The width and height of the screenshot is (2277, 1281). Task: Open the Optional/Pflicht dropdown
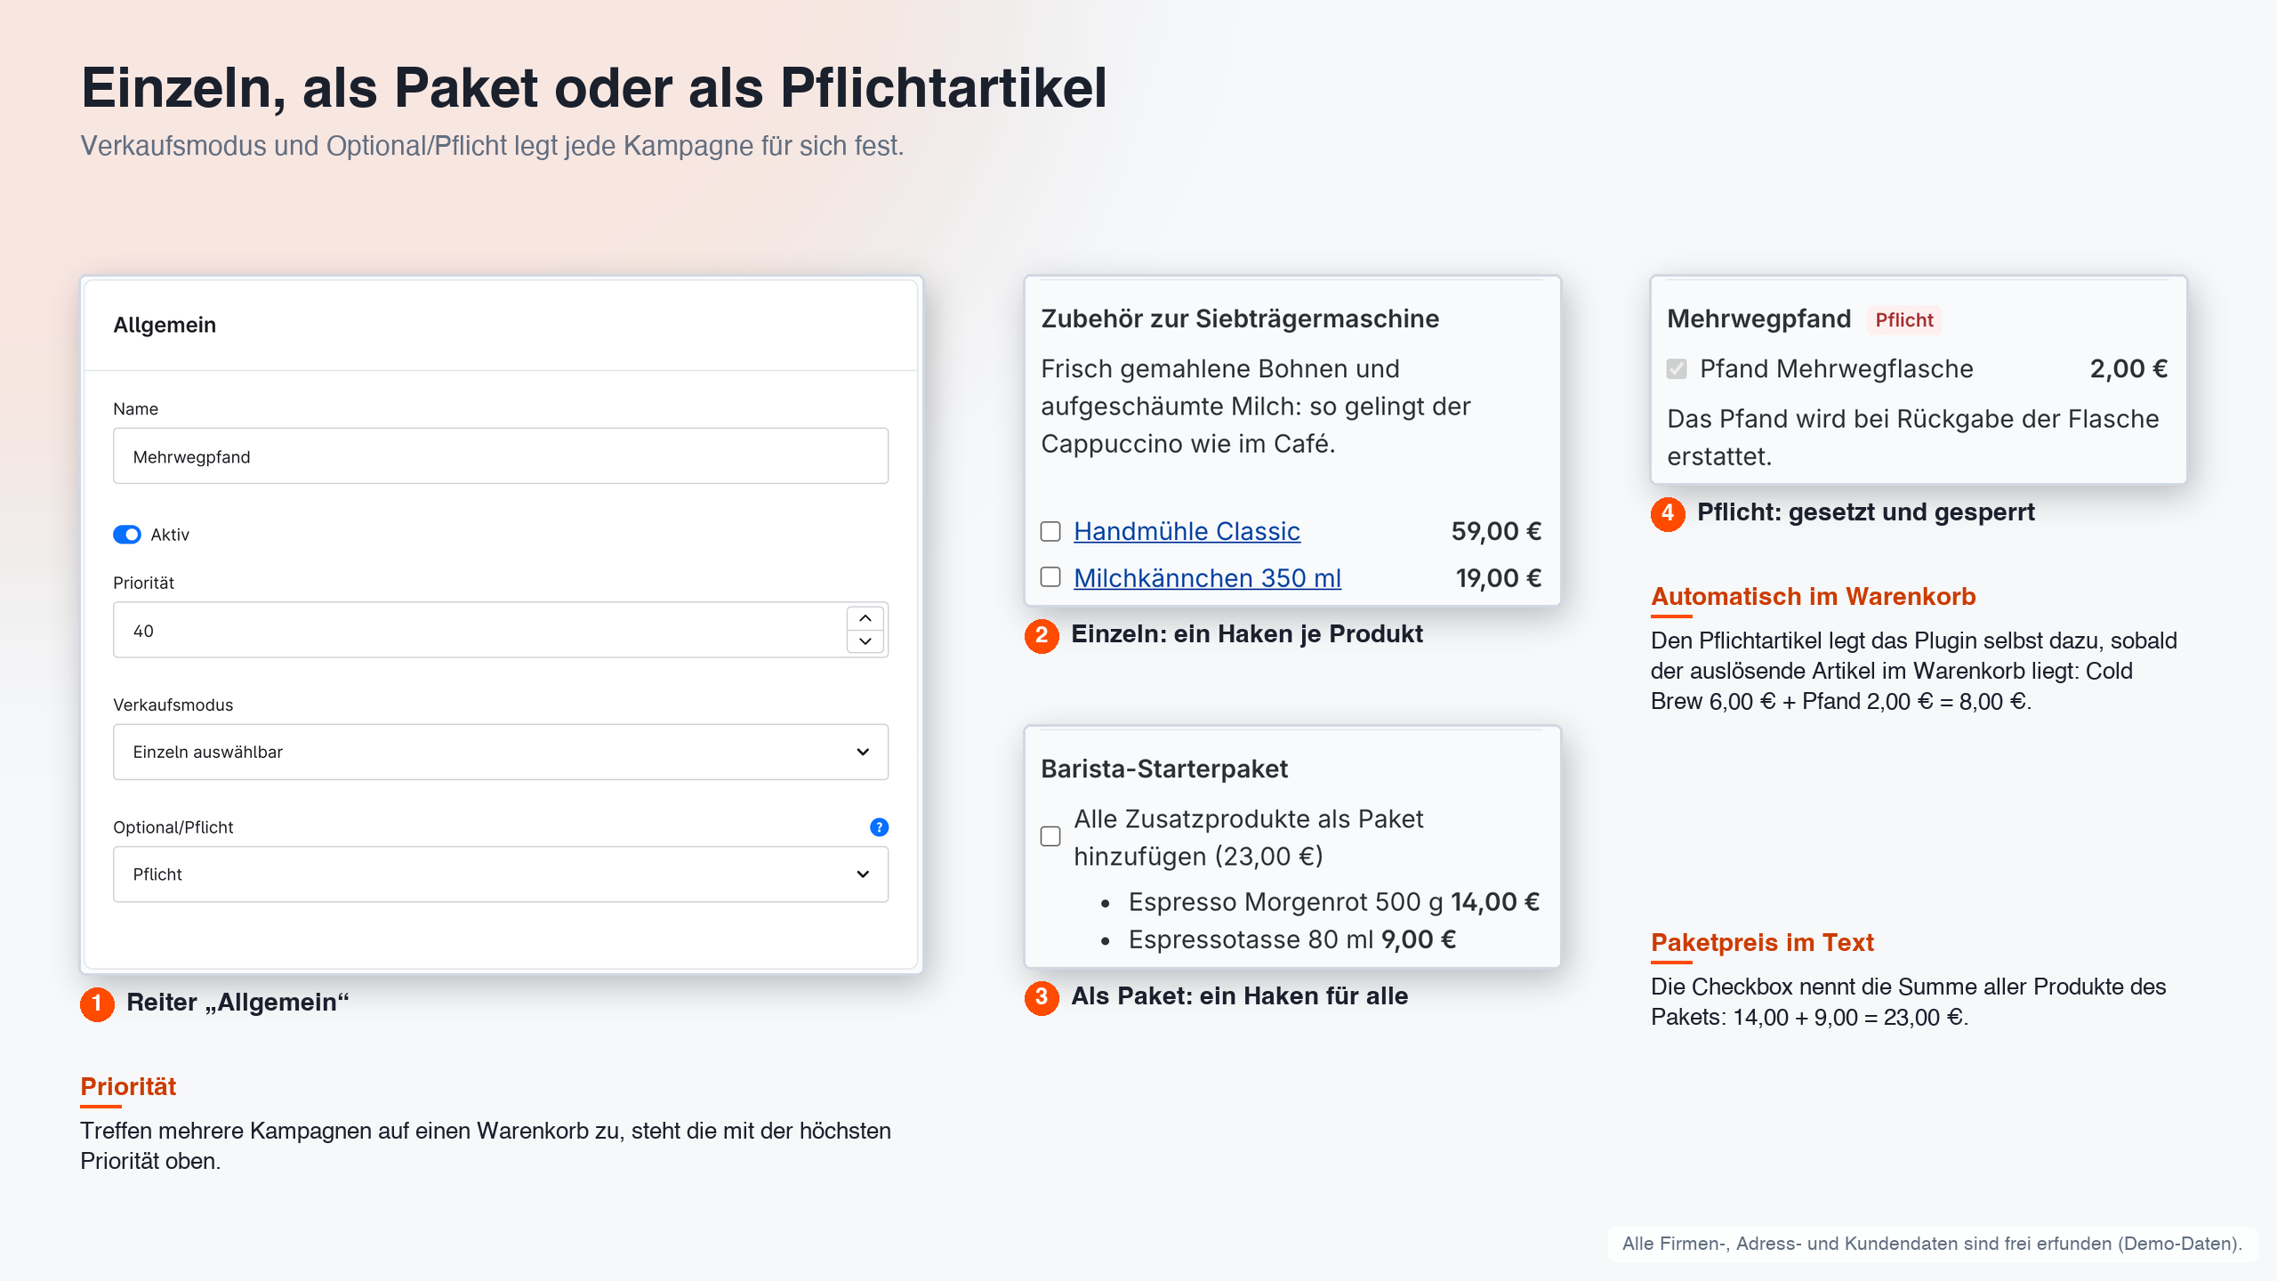coord(501,874)
